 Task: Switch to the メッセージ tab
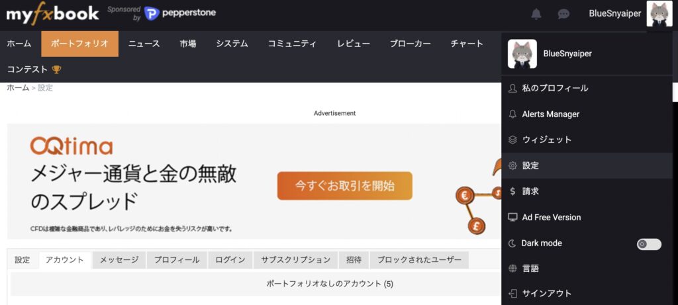(119, 260)
